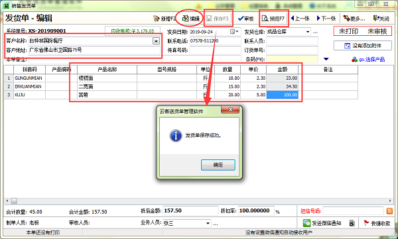The width and height of the screenshot is (398, 239).
Task: Click the go.选择产品 product selection link
Action: click(x=368, y=60)
